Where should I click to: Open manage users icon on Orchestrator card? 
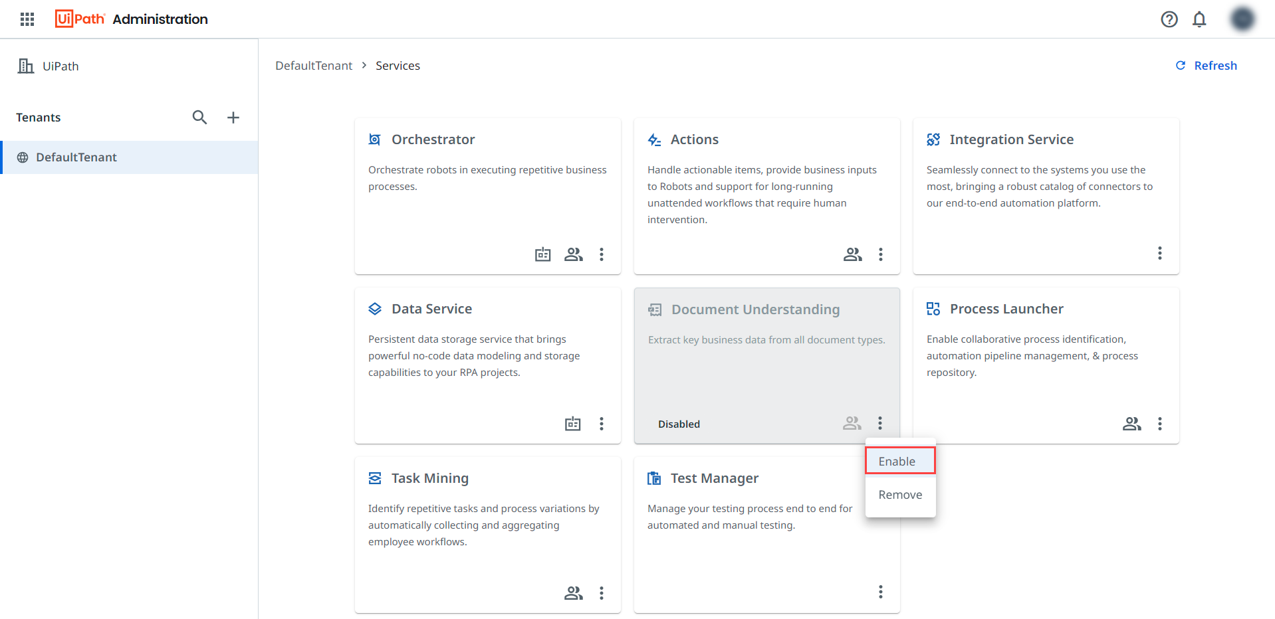pyautogui.click(x=573, y=254)
